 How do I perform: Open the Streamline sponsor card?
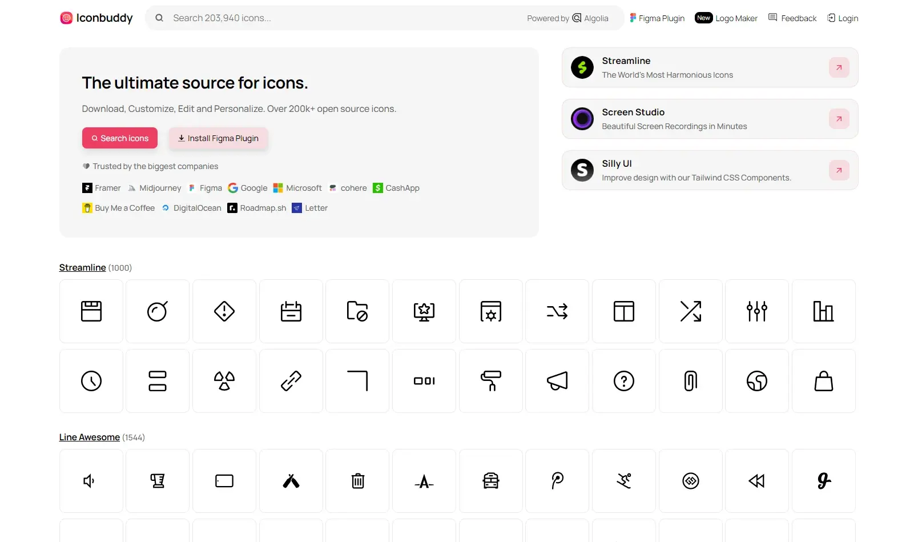click(x=710, y=67)
